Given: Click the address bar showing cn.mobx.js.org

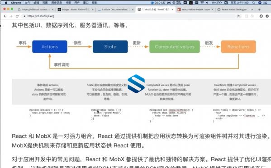Looking at the screenshot, I should [130, 16].
